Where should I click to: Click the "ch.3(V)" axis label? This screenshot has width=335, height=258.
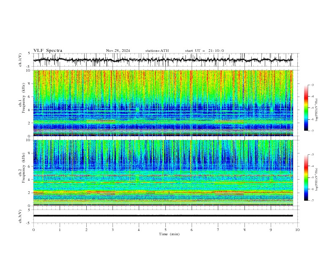[20, 216]
